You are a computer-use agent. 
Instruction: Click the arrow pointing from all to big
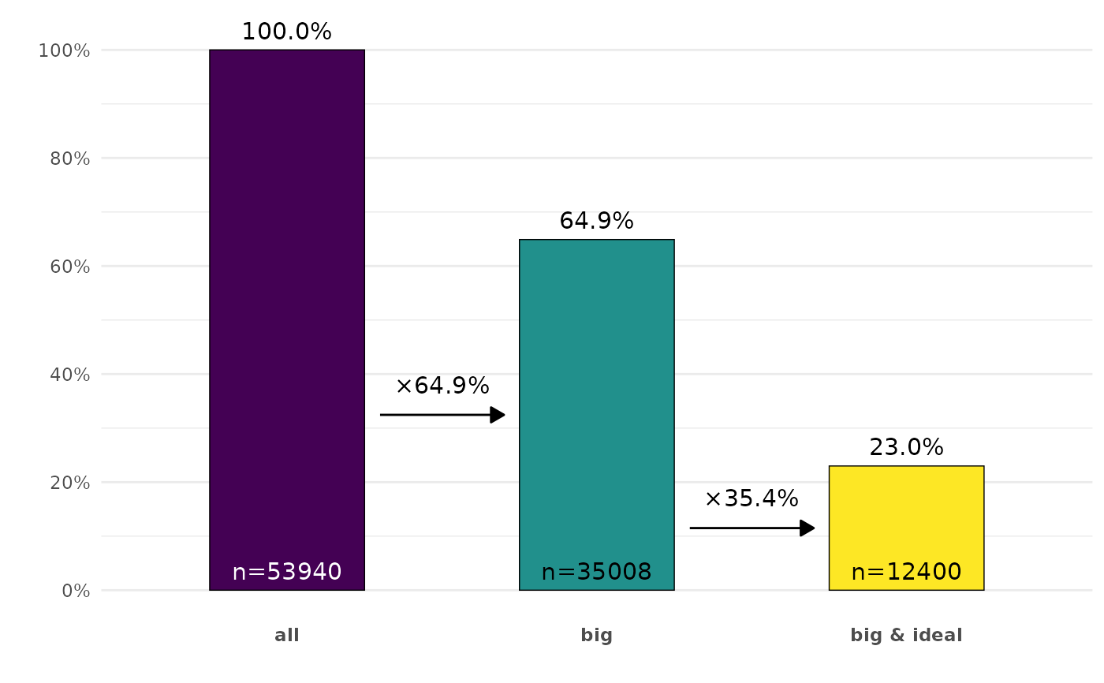442,415
